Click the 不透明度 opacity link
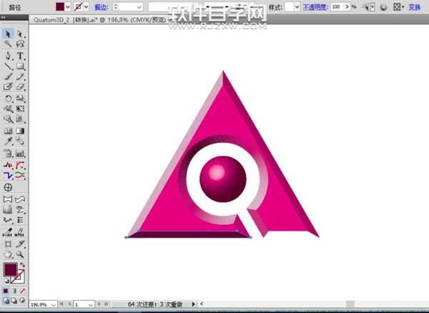The height and width of the screenshot is (313, 429). click(315, 7)
